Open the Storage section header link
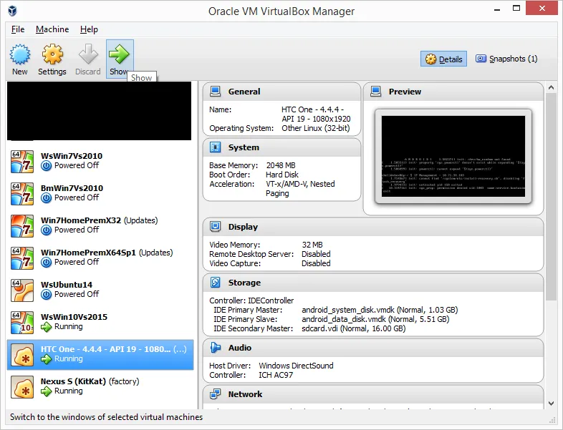The image size is (563, 430). click(x=244, y=283)
